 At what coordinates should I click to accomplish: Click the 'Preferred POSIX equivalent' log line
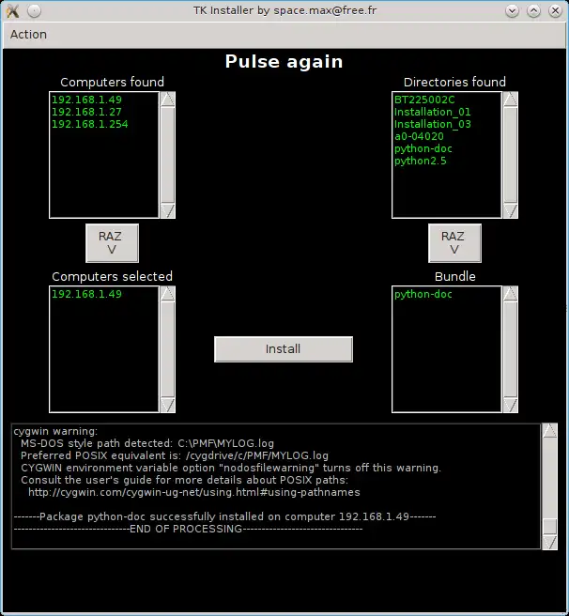[175, 455]
